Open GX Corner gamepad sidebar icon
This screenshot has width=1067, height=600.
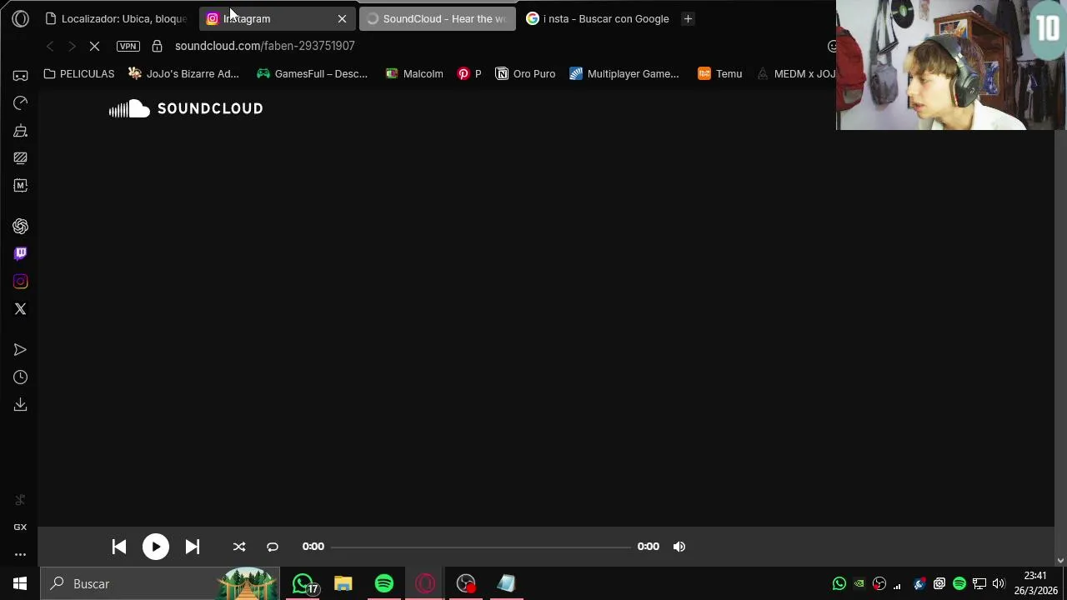pyautogui.click(x=20, y=75)
